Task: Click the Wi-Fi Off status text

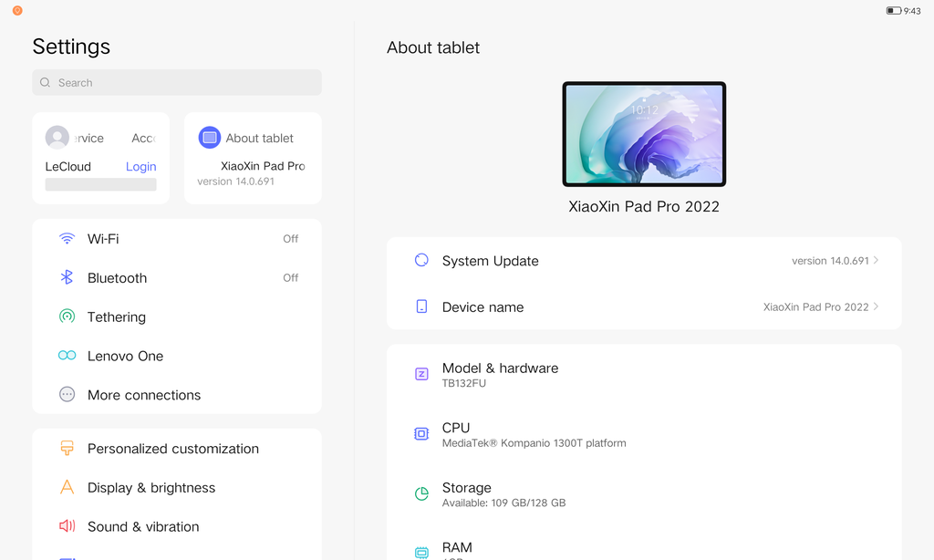Action: coord(290,239)
